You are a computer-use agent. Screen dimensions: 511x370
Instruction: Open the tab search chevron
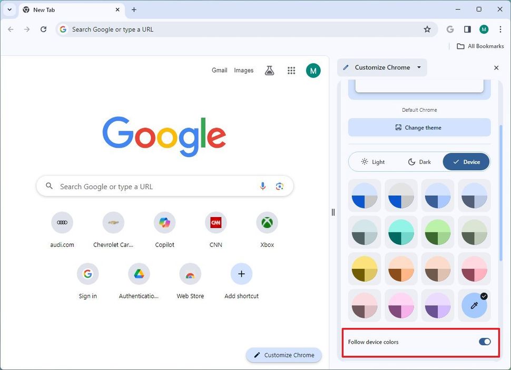(9, 9)
